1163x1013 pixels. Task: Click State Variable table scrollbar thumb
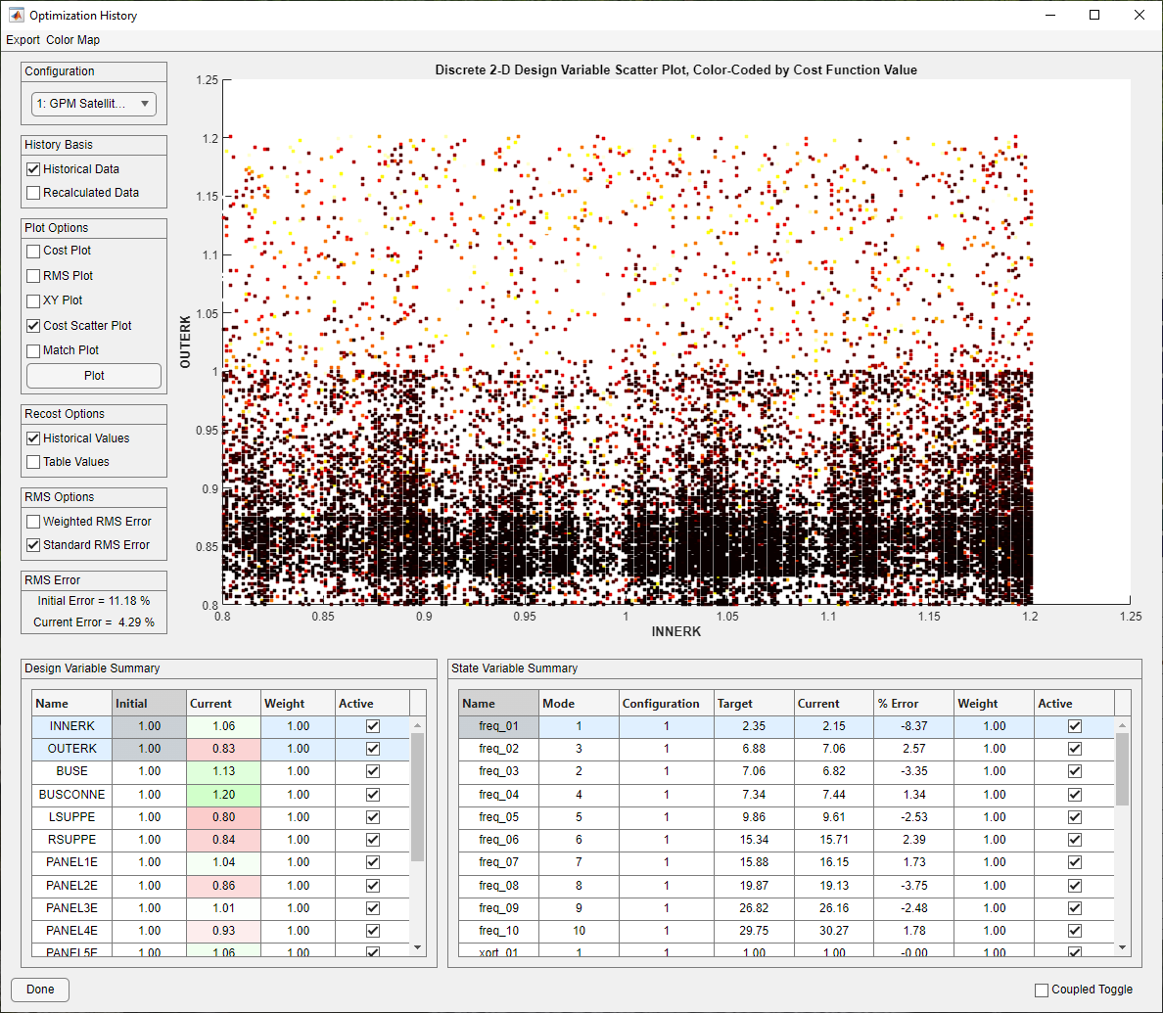click(1122, 769)
